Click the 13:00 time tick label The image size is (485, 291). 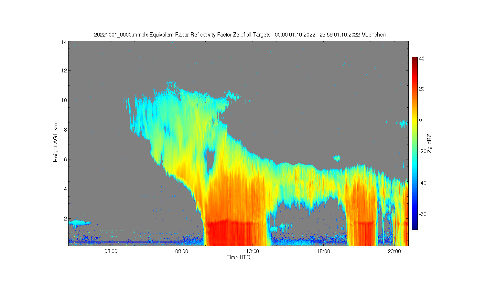click(253, 251)
